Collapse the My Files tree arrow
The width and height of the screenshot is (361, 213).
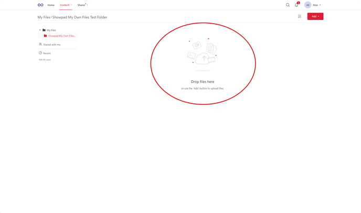[40, 30]
